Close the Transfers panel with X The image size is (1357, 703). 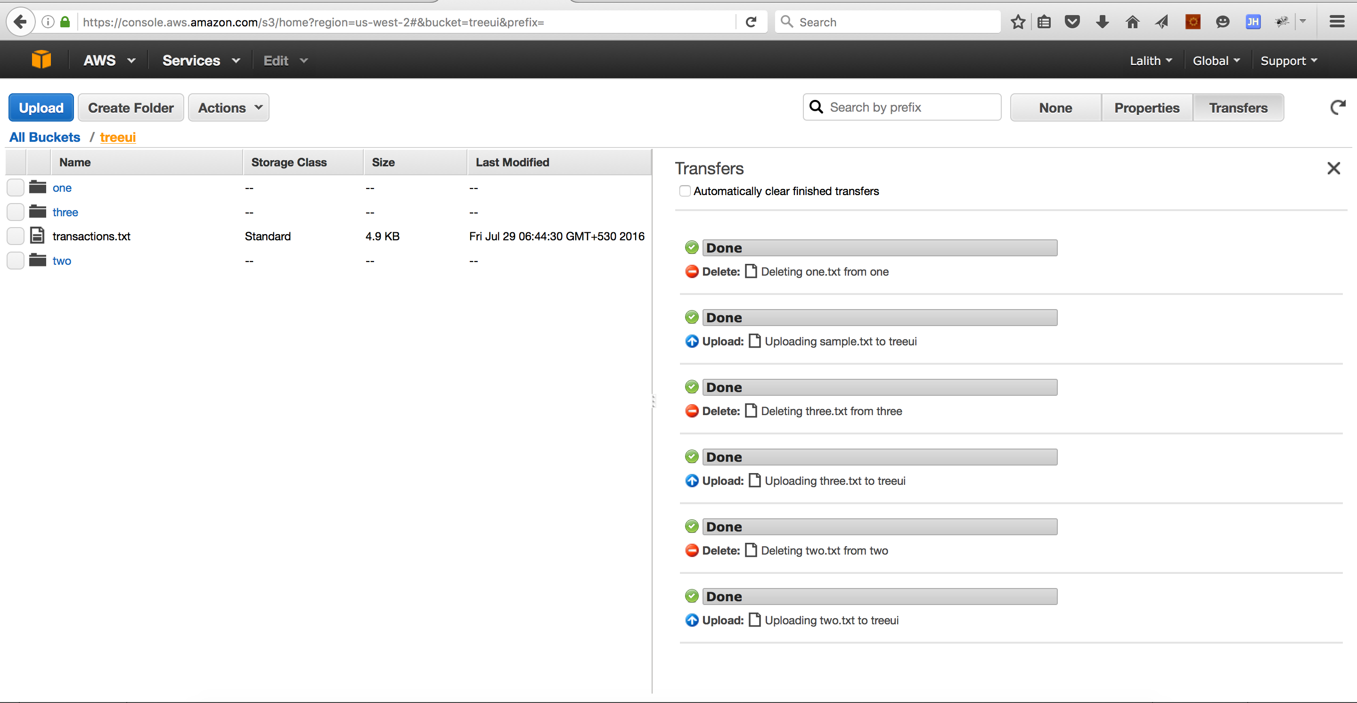(1333, 169)
